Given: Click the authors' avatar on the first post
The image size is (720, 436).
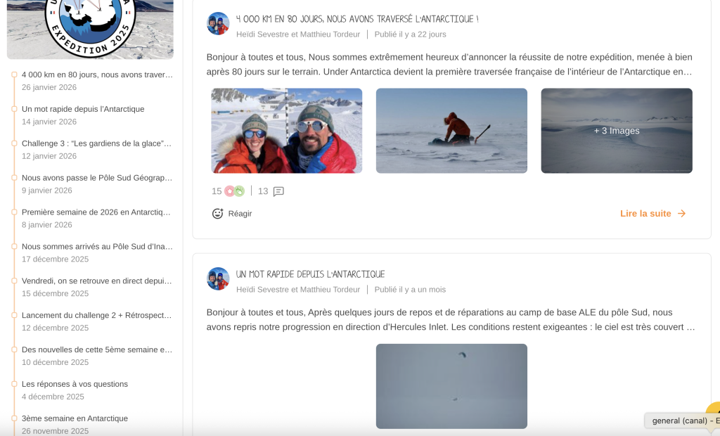Looking at the screenshot, I should [218, 23].
